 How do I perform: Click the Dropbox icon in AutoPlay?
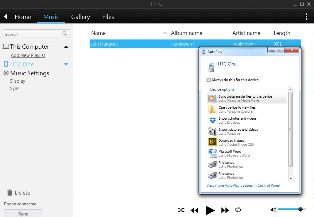[212, 120]
